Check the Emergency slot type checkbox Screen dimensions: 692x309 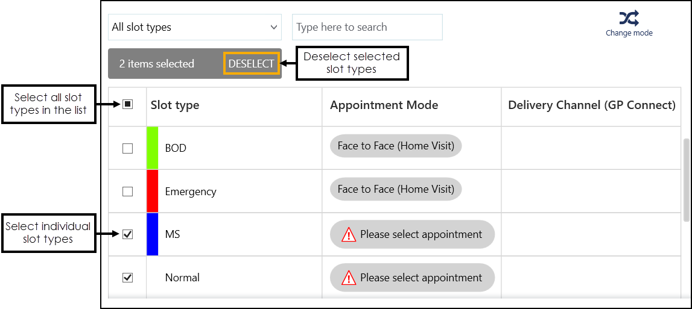(127, 192)
